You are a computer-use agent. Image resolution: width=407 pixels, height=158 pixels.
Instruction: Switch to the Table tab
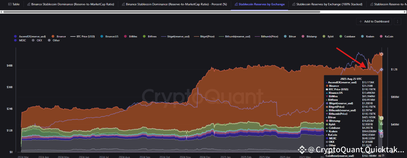(13, 4)
